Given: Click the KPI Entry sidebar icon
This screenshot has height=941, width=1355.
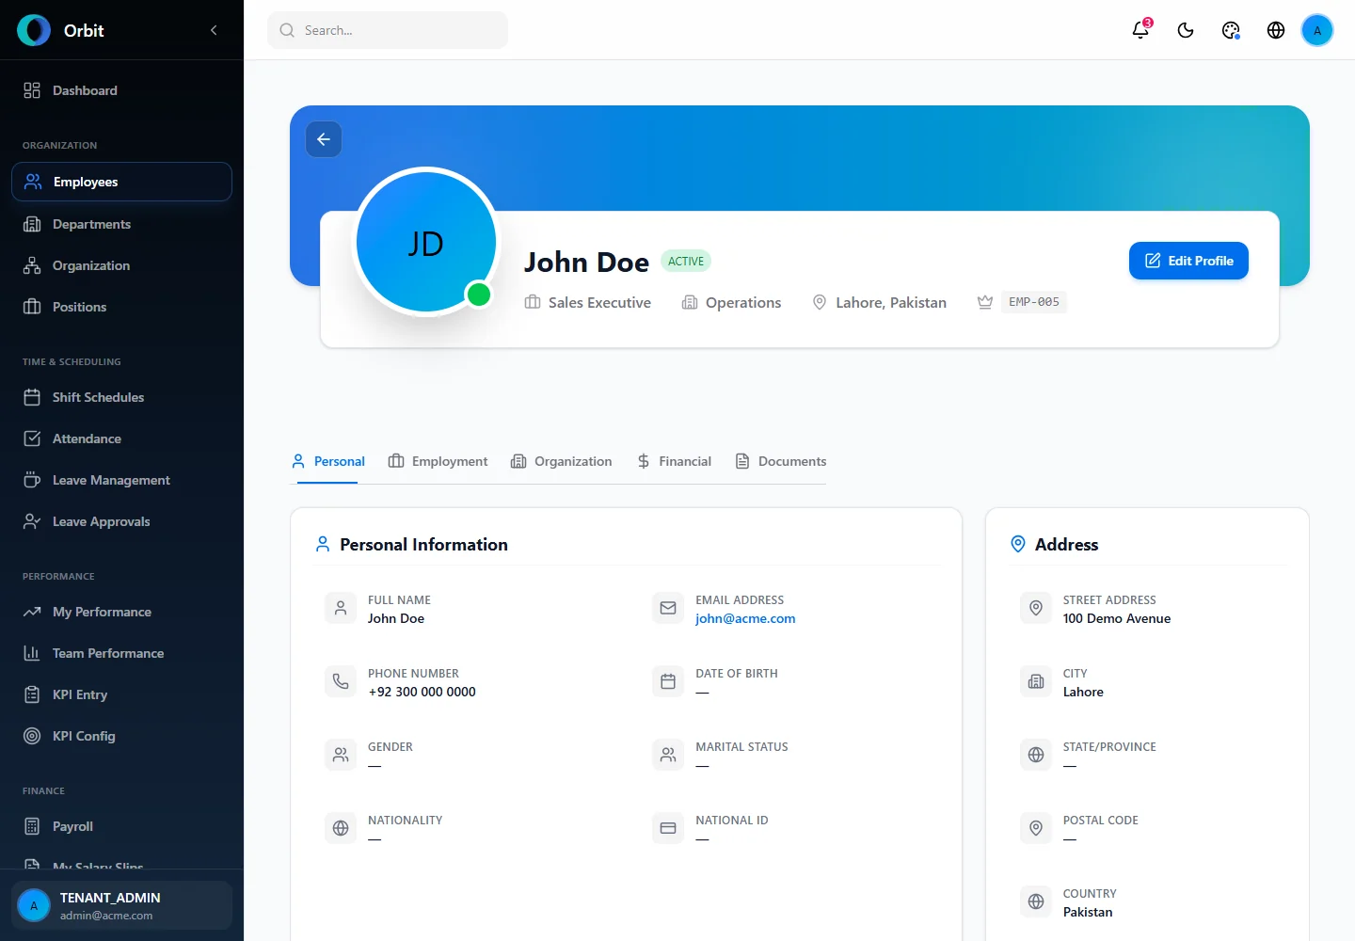Looking at the screenshot, I should tap(32, 694).
